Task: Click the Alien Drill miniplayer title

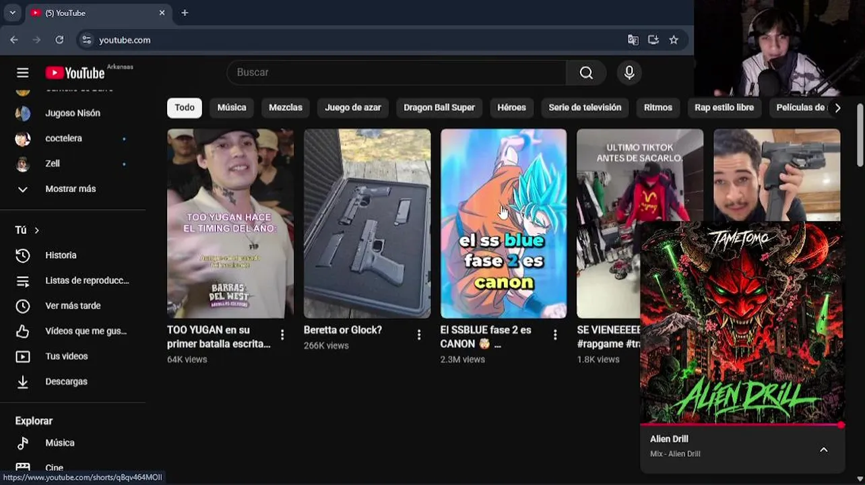Action: coord(669,439)
